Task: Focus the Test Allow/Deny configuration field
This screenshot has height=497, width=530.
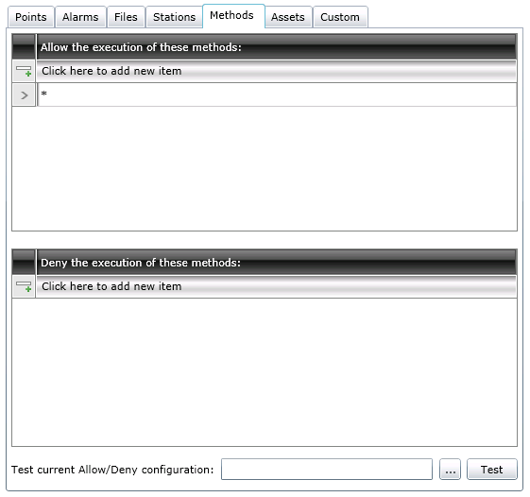Action: tap(327, 470)
